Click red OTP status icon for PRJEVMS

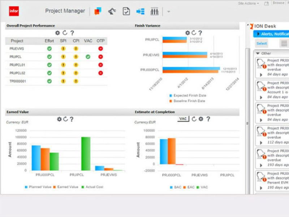pos(100,48)
